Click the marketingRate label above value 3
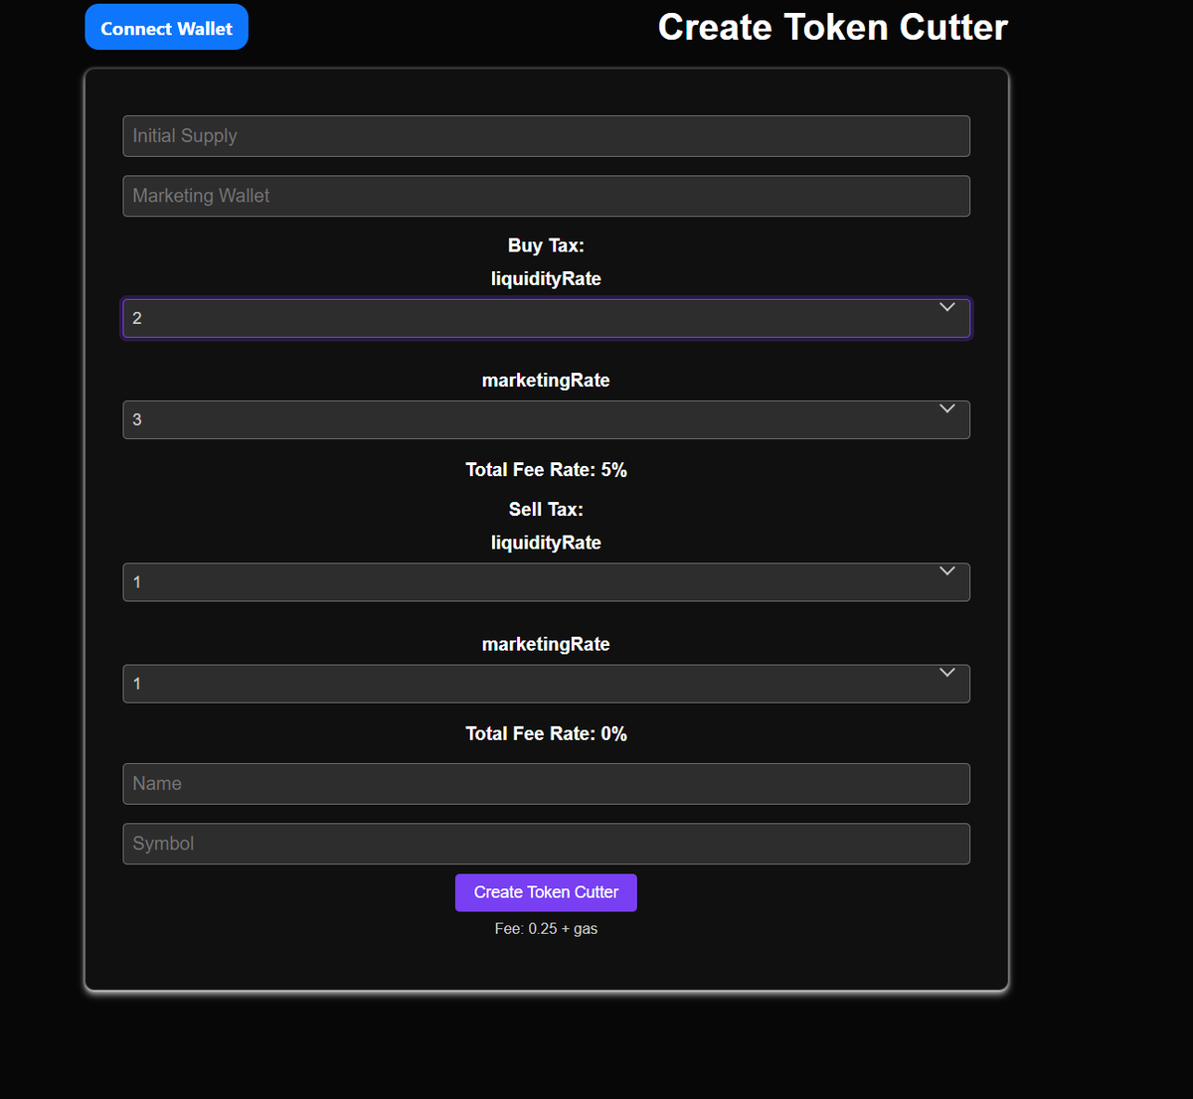Screen dimensions: 1193x1099 point(546,381)
